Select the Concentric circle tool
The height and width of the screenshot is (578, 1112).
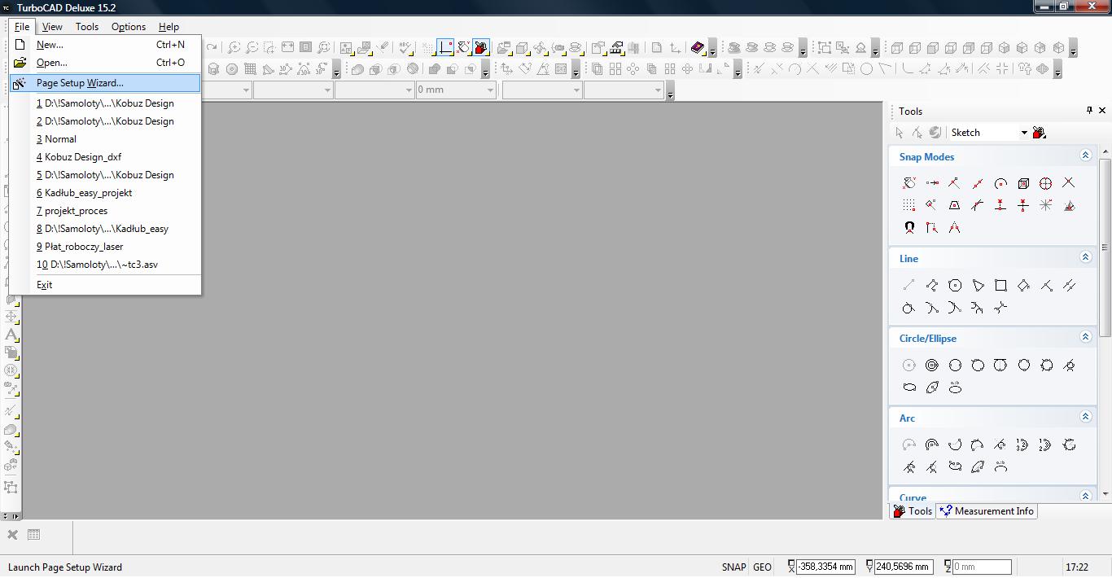click(x=932, y=366)
